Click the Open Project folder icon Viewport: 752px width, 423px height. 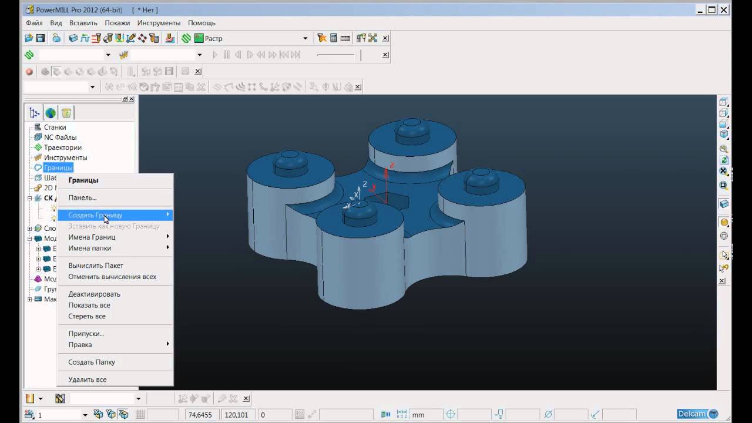29,38
